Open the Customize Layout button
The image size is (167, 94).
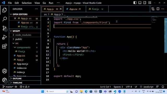coord(150,3)
